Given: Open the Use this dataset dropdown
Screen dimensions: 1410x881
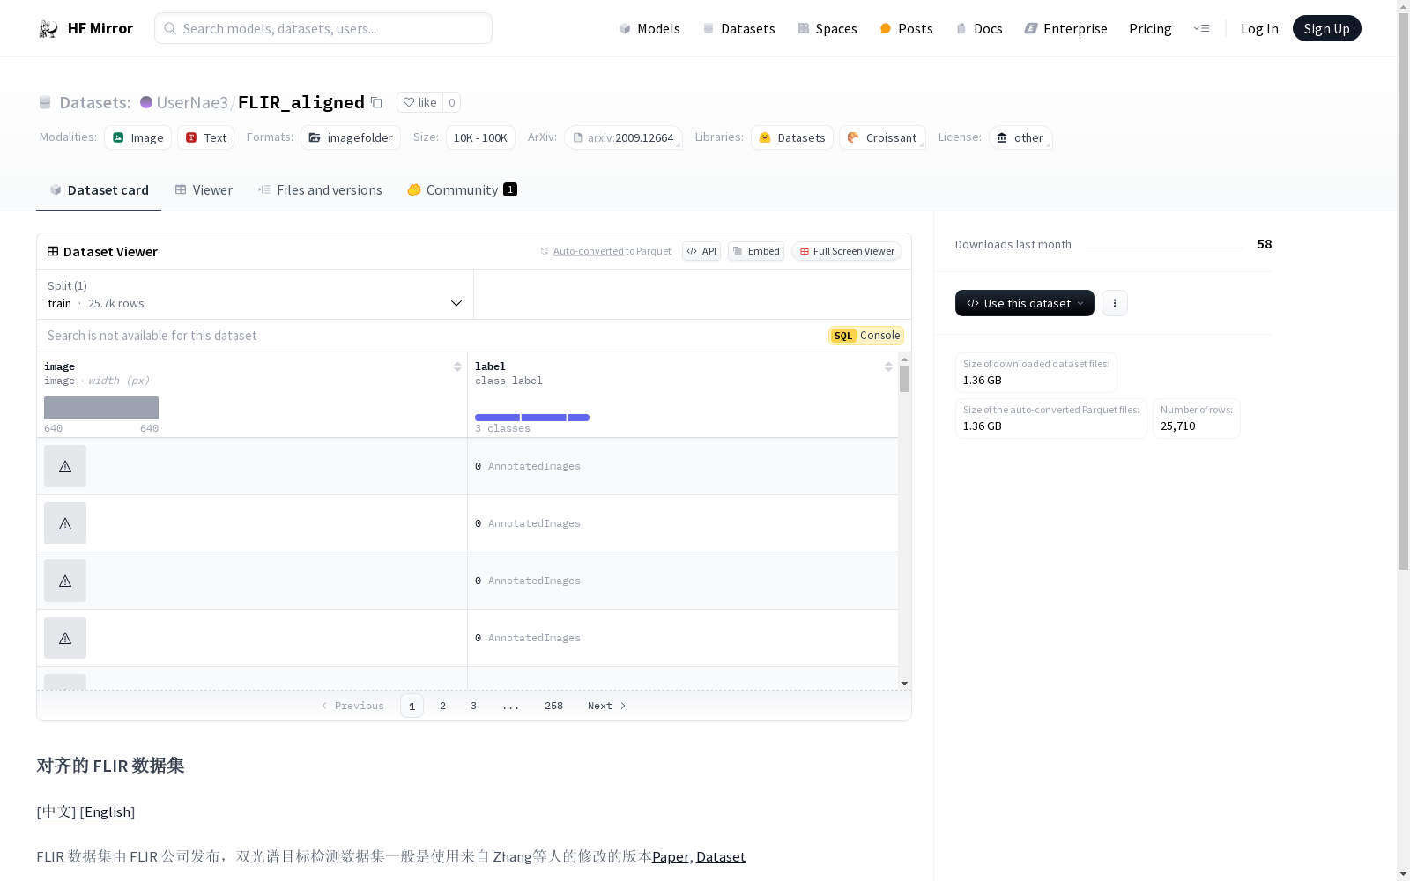Looking at the screenshot, I should pos(1025,303).
